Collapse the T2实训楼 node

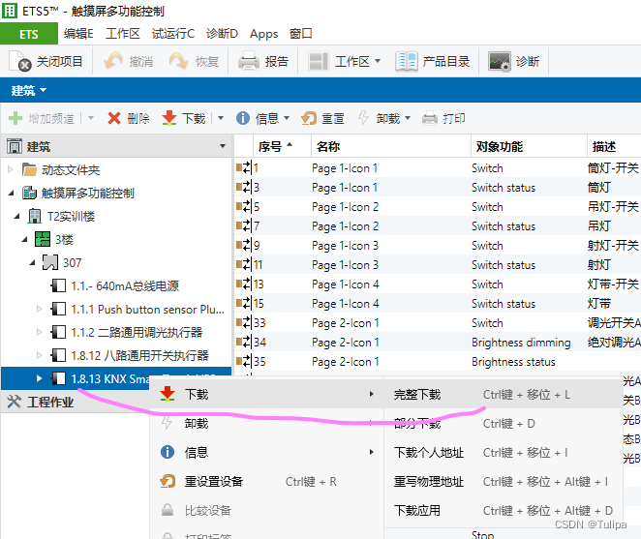[x=17, y=216]
